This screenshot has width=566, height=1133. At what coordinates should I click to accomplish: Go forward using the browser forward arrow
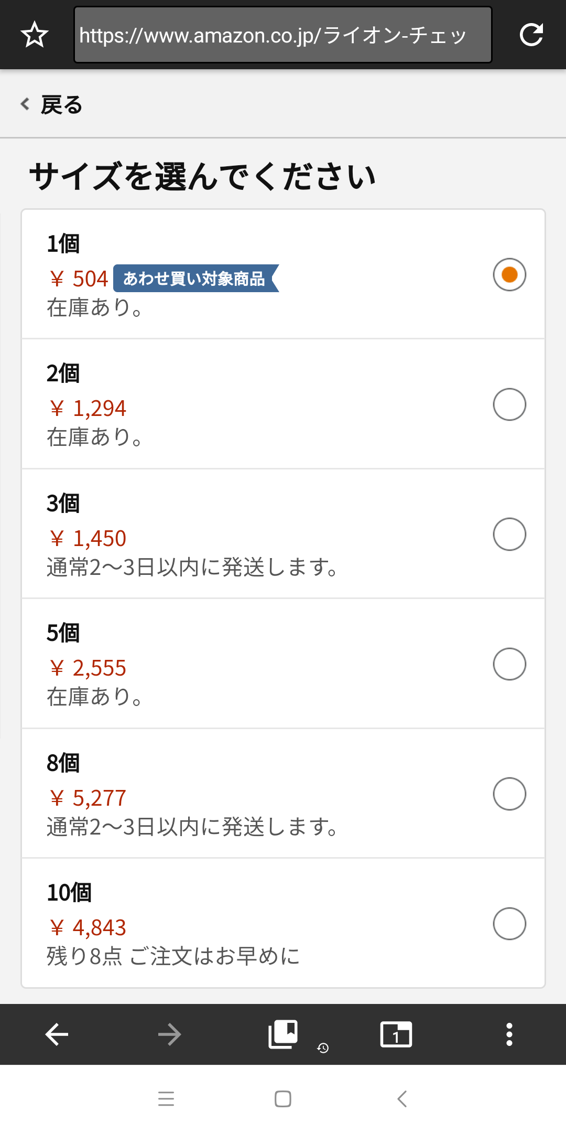pos(169,1034)
